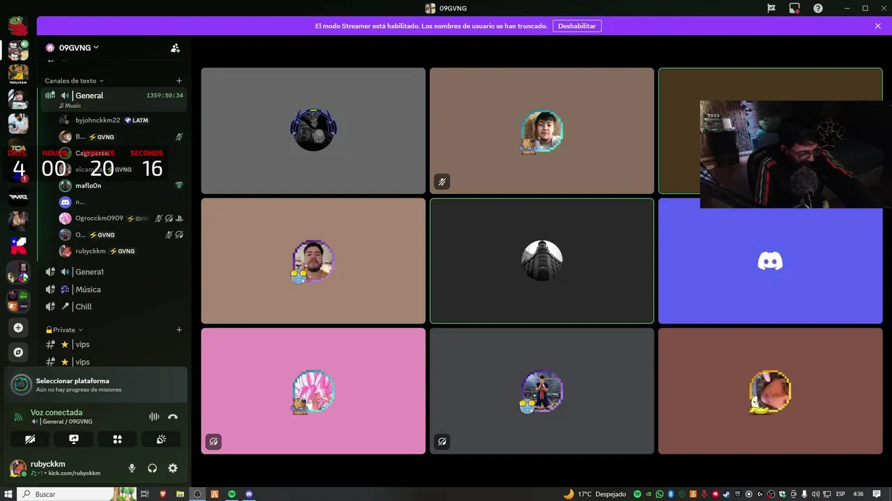This screenshot has height=501, width=892.
Task: Open the Windows notification center
Action: pos(877,494)
